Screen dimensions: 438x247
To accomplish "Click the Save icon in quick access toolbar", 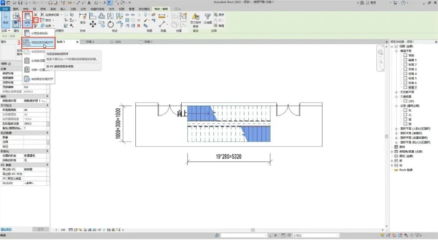I will point(20,3).
